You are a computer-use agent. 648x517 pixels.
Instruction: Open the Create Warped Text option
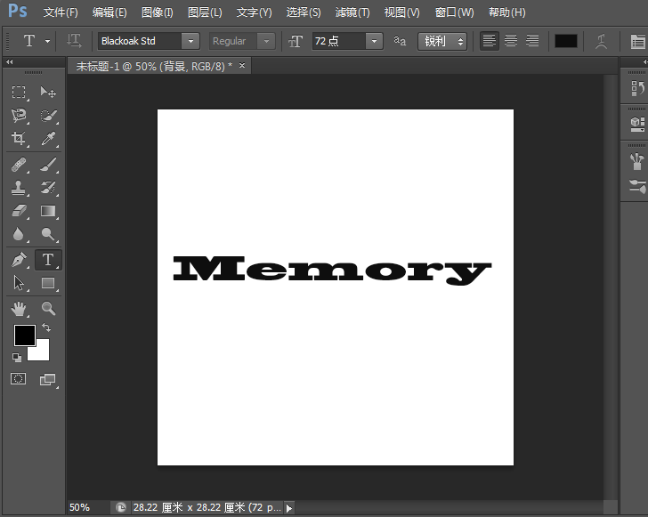pos(602,41)
